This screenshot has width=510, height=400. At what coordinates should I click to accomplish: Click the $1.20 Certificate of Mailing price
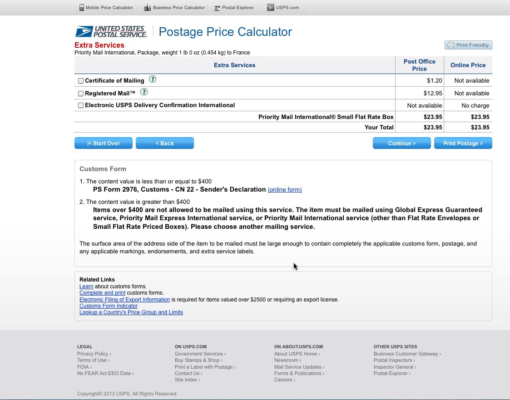click(x=434, y=81)
